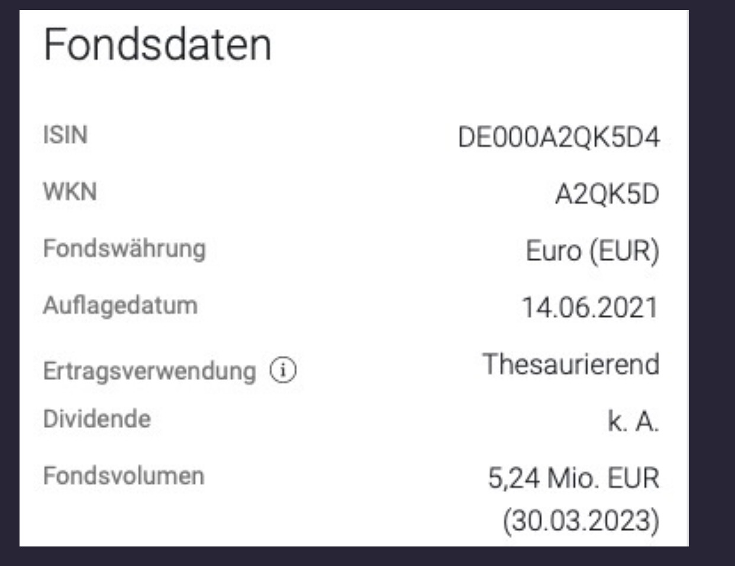Select the ISIN value DE000A2QK5D4

[x=559, y=138]
